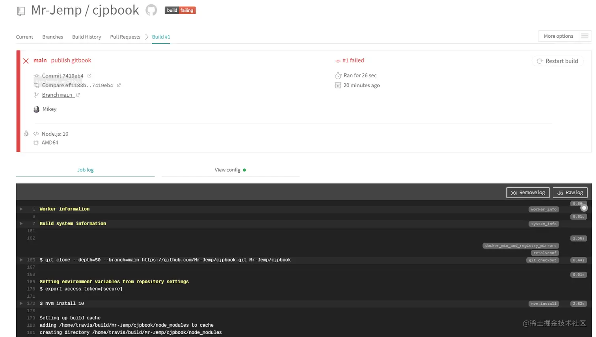The width and height of the screenshot is (596, 337).
Task: Click the circular scroll indicator in log
Action: pos(584,208)
